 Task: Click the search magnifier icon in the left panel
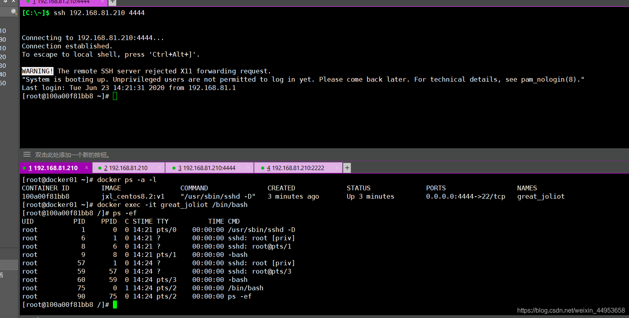tap(14, 12)
